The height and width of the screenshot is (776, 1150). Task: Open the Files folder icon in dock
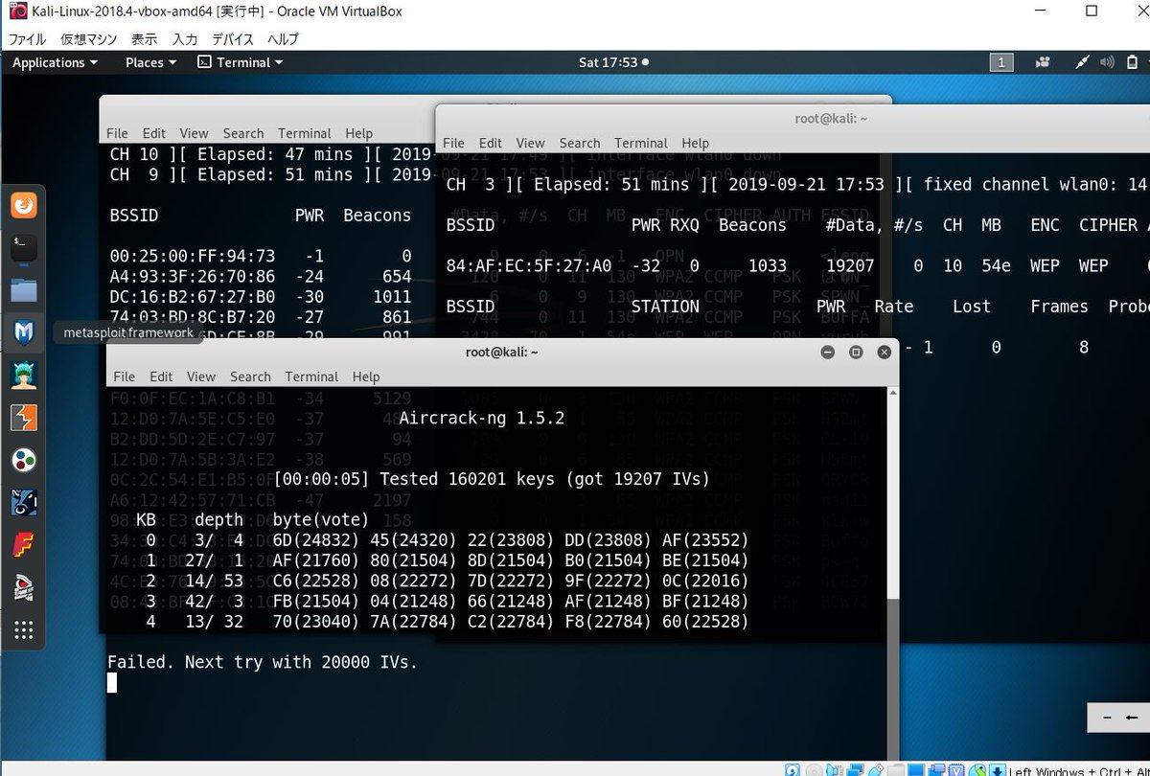(24, 290)
